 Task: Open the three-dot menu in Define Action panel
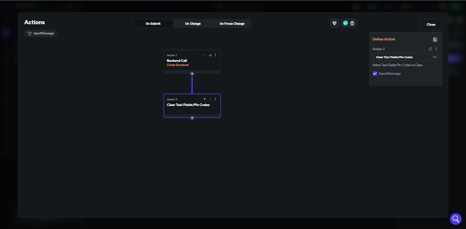tap(436, 49)
